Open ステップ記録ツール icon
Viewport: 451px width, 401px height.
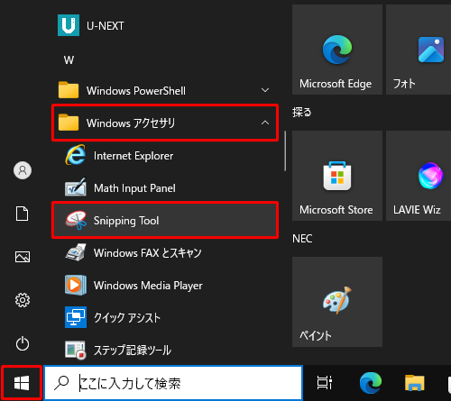pos(76,350)
